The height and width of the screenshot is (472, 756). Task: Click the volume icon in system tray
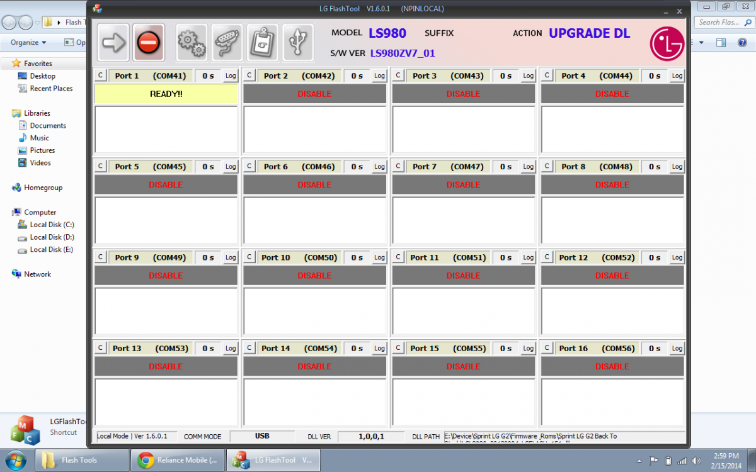[697, 461]
